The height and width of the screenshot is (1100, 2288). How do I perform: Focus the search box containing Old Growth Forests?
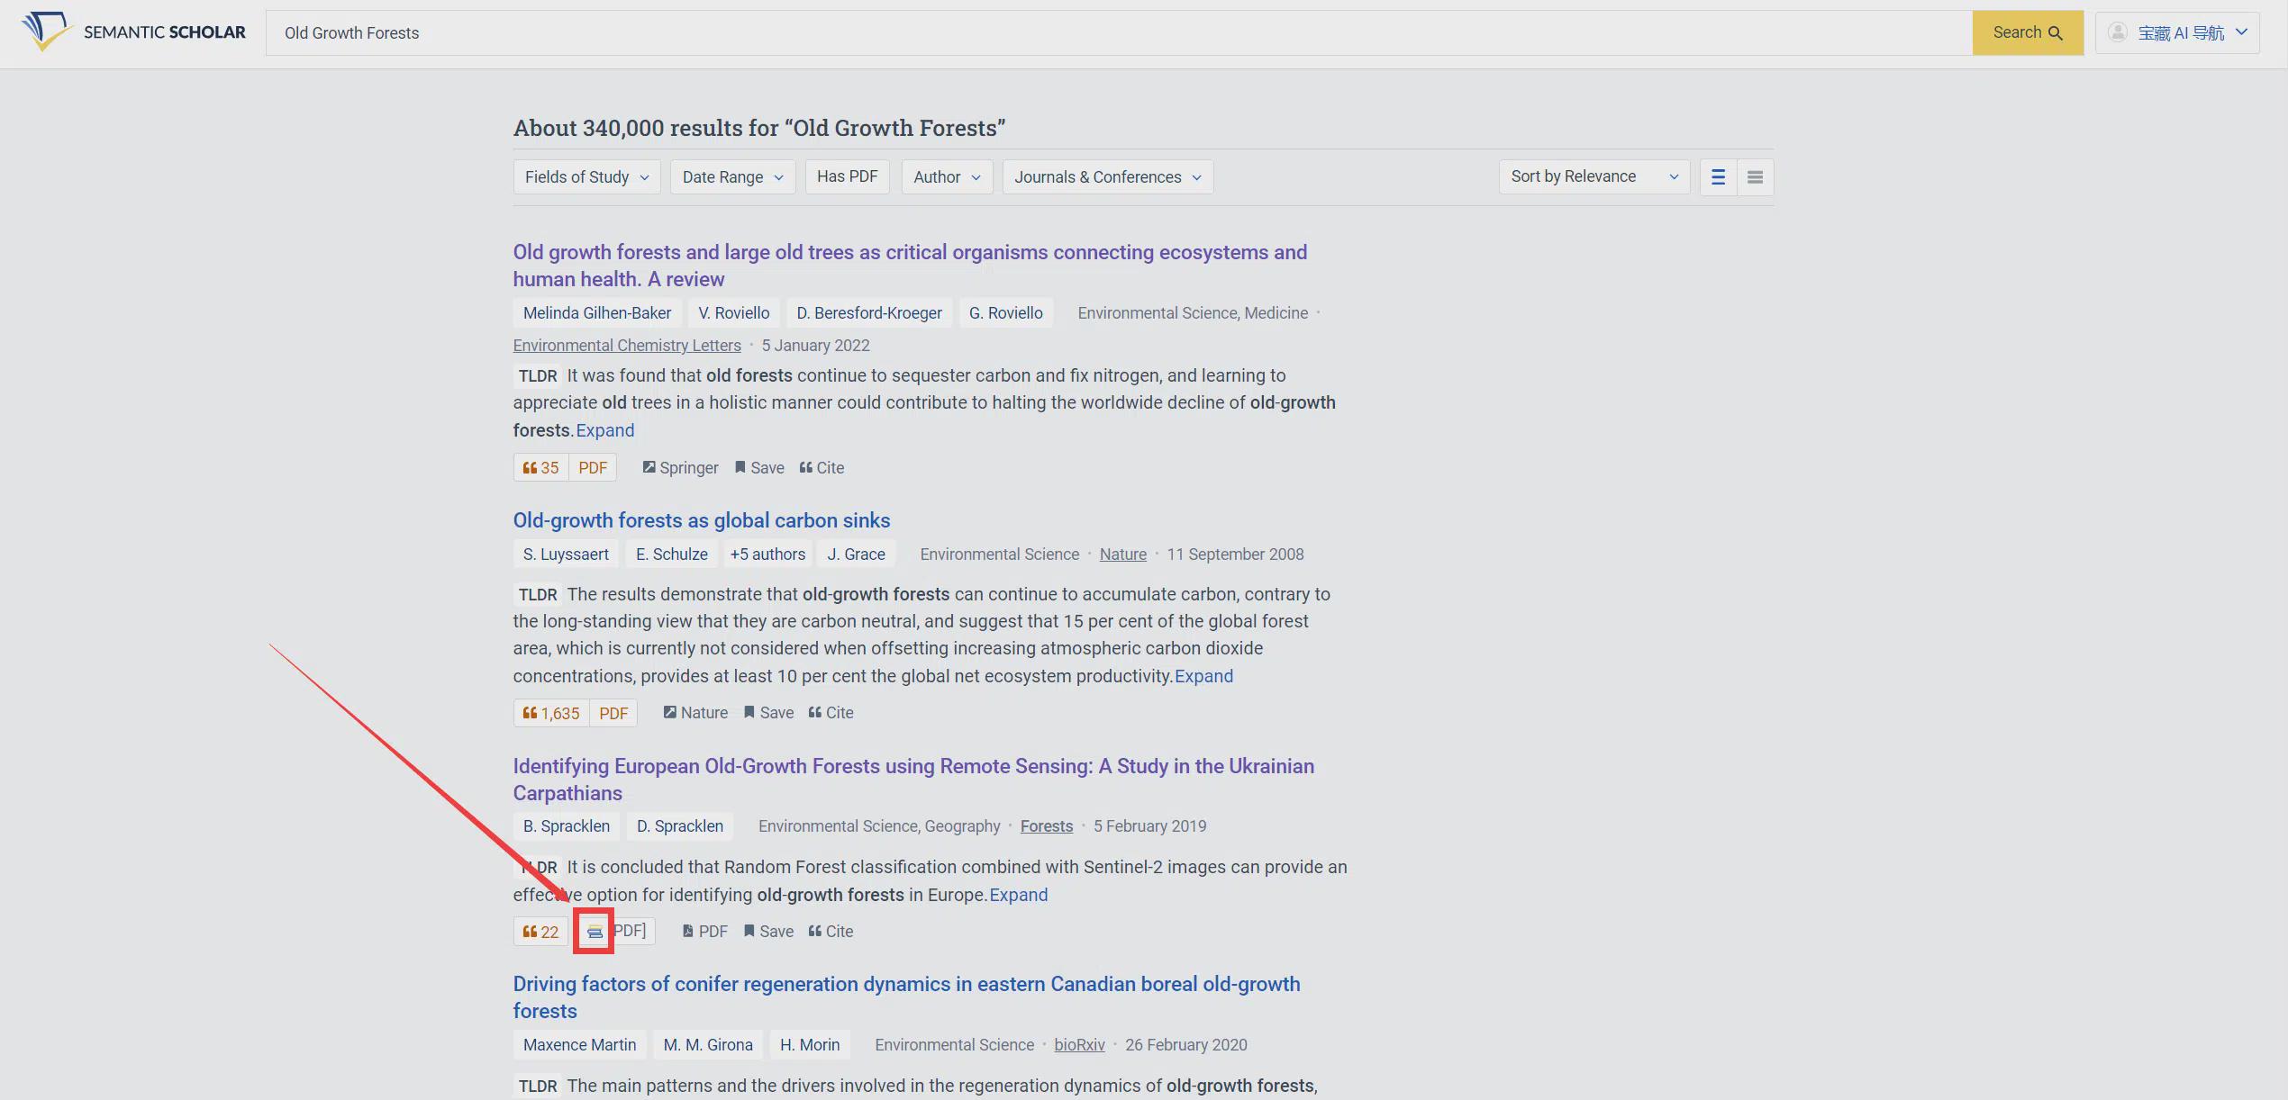click(x=1119, y=32)
